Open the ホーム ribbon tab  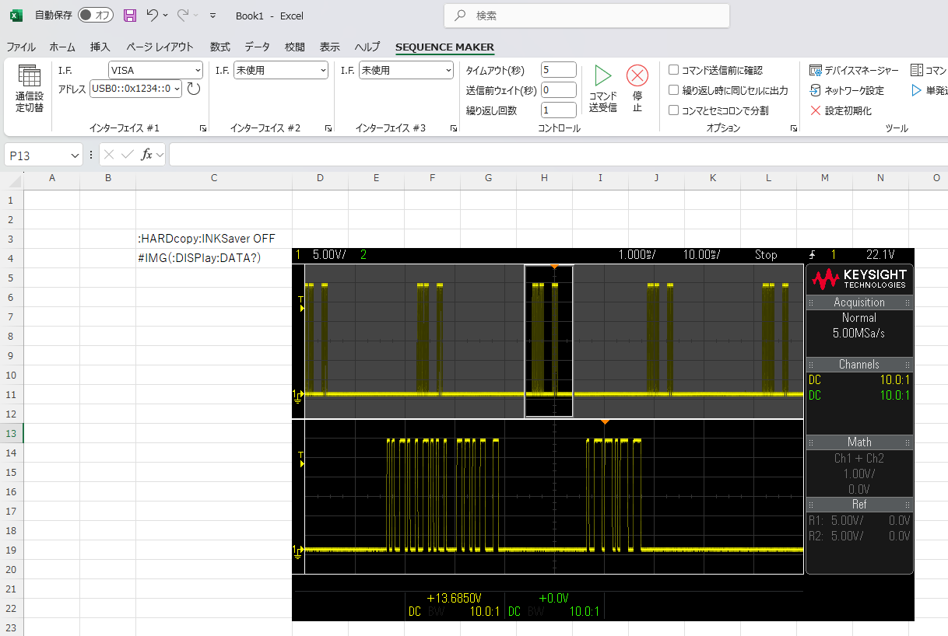point(62,47)
